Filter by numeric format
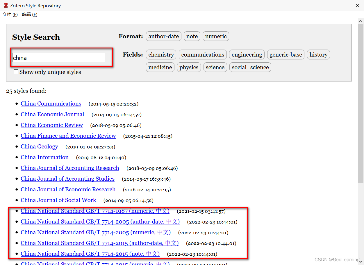Screen dimensions: 364x265 pos(216,36)
